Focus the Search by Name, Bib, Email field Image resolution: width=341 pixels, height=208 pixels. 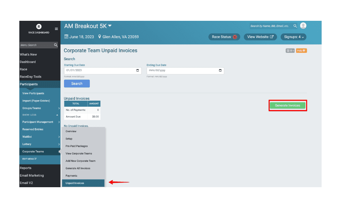coord(271,26)
